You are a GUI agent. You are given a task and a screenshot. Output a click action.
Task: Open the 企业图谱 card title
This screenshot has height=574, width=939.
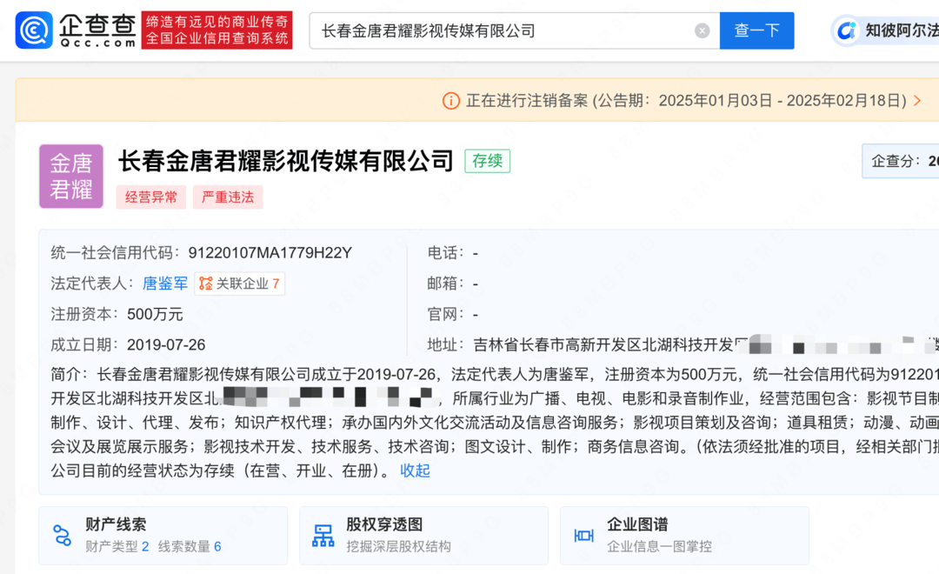click(637, 524)
